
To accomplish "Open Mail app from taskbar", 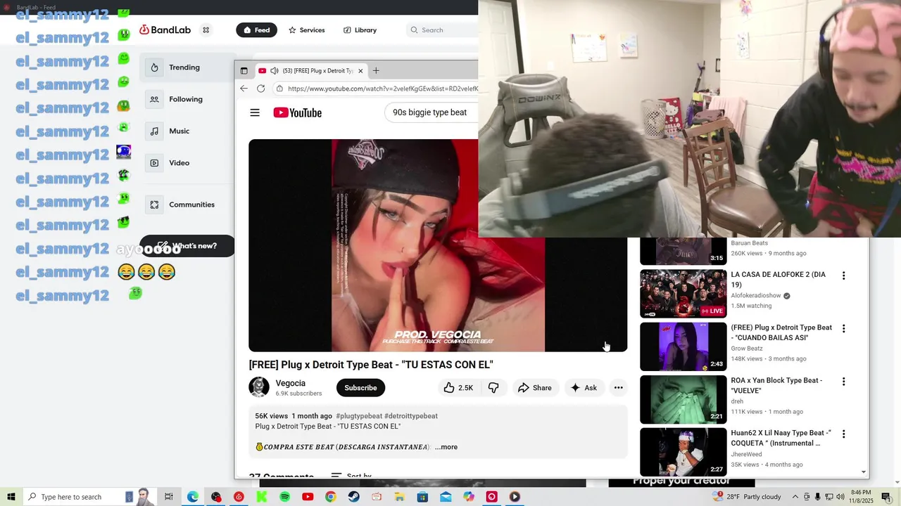I will coord(446,497).
